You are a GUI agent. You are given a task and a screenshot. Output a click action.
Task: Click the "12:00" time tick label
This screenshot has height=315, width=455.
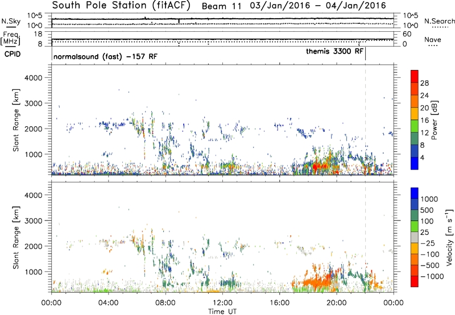click(222, 303)
